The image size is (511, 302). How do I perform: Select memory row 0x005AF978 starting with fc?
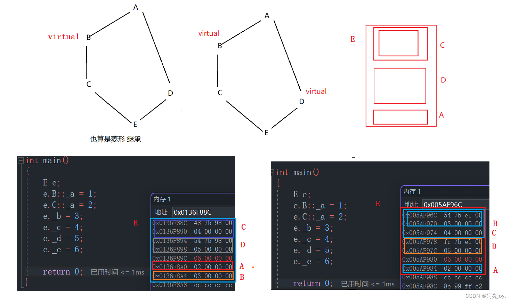click(x=443, y=242)
